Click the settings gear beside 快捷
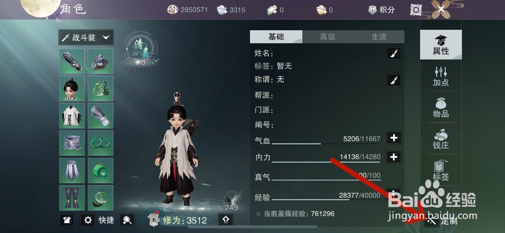The image size is (505, 233). [x=88, y=220]
